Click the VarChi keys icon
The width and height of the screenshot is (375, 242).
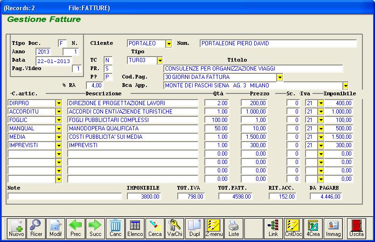click(175, 228)
